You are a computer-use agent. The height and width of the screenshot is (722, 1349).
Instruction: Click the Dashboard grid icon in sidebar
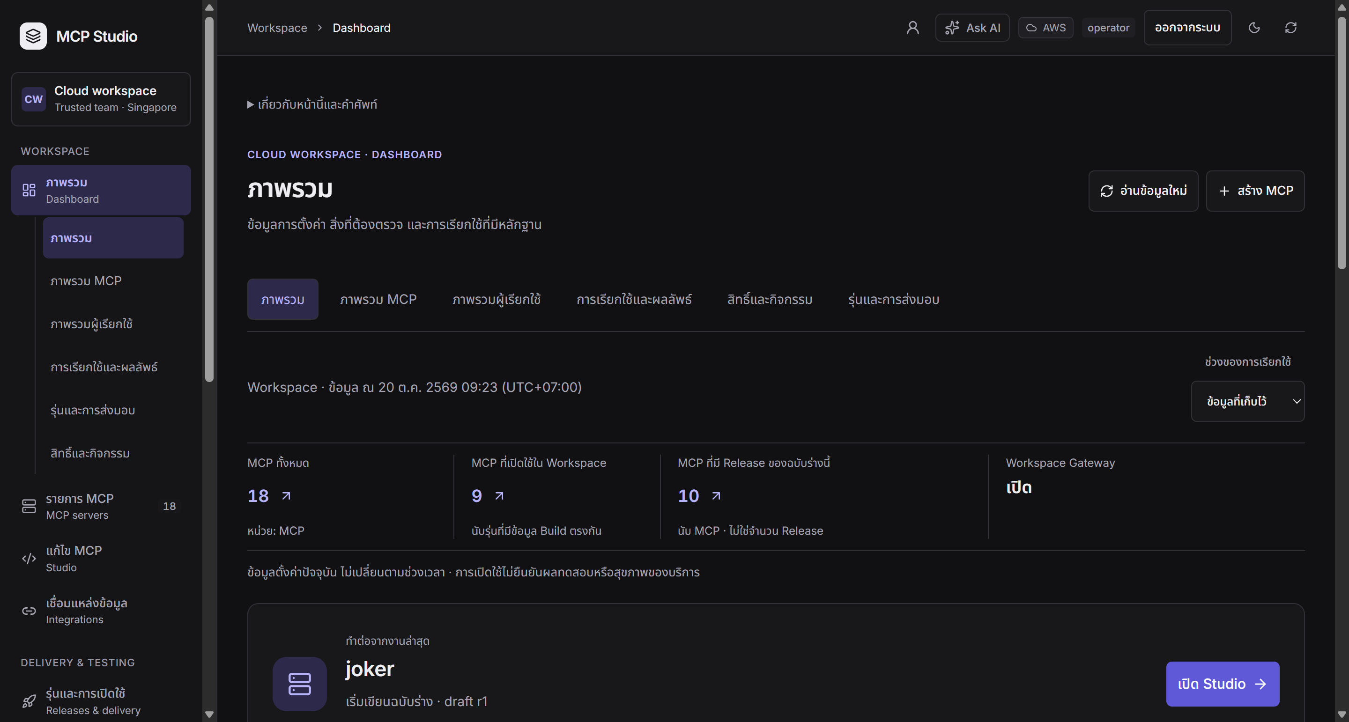click(x=29, y=190)
